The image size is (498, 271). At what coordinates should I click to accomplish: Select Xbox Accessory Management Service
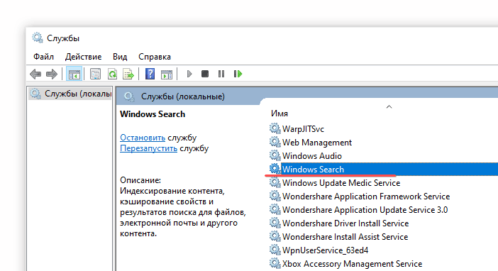coord(352,264)
